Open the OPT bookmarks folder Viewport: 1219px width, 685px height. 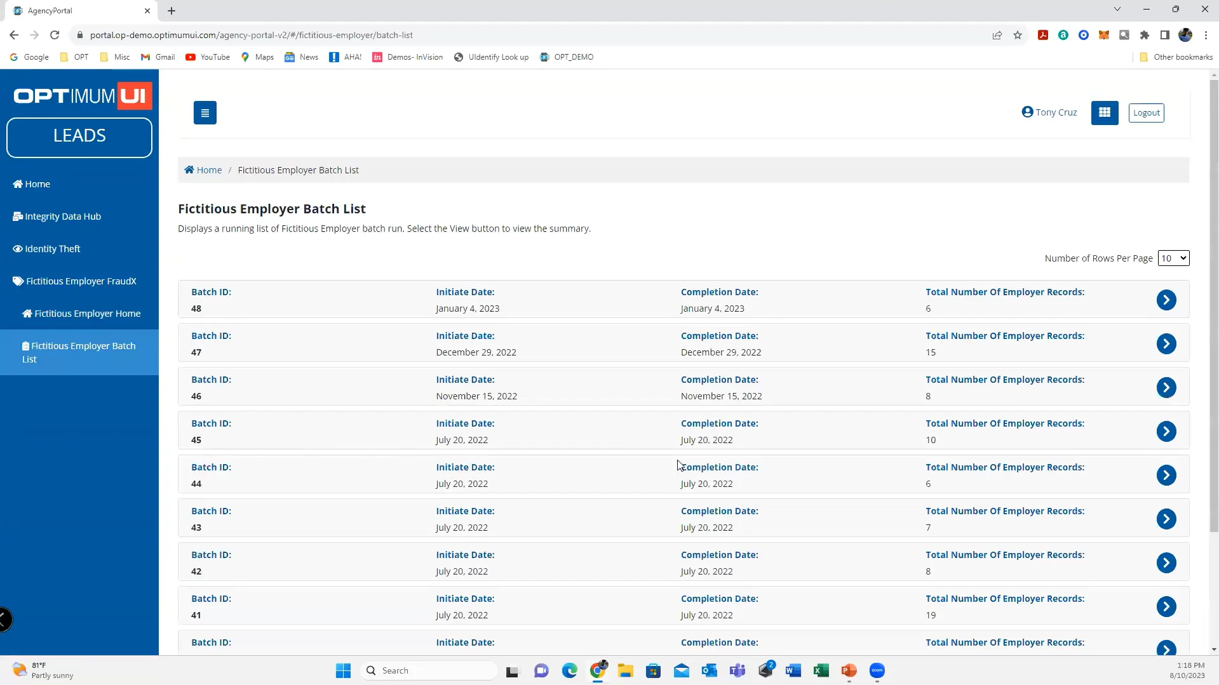tap(74, 57)
